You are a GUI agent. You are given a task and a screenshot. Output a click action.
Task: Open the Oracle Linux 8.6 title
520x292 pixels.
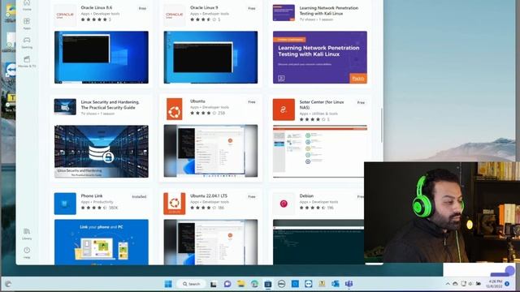97,7
